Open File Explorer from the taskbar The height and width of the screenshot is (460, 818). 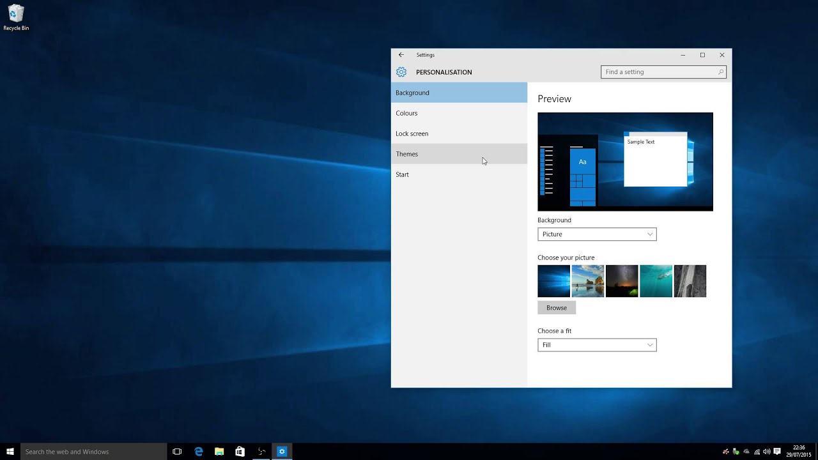coord(219,452)
